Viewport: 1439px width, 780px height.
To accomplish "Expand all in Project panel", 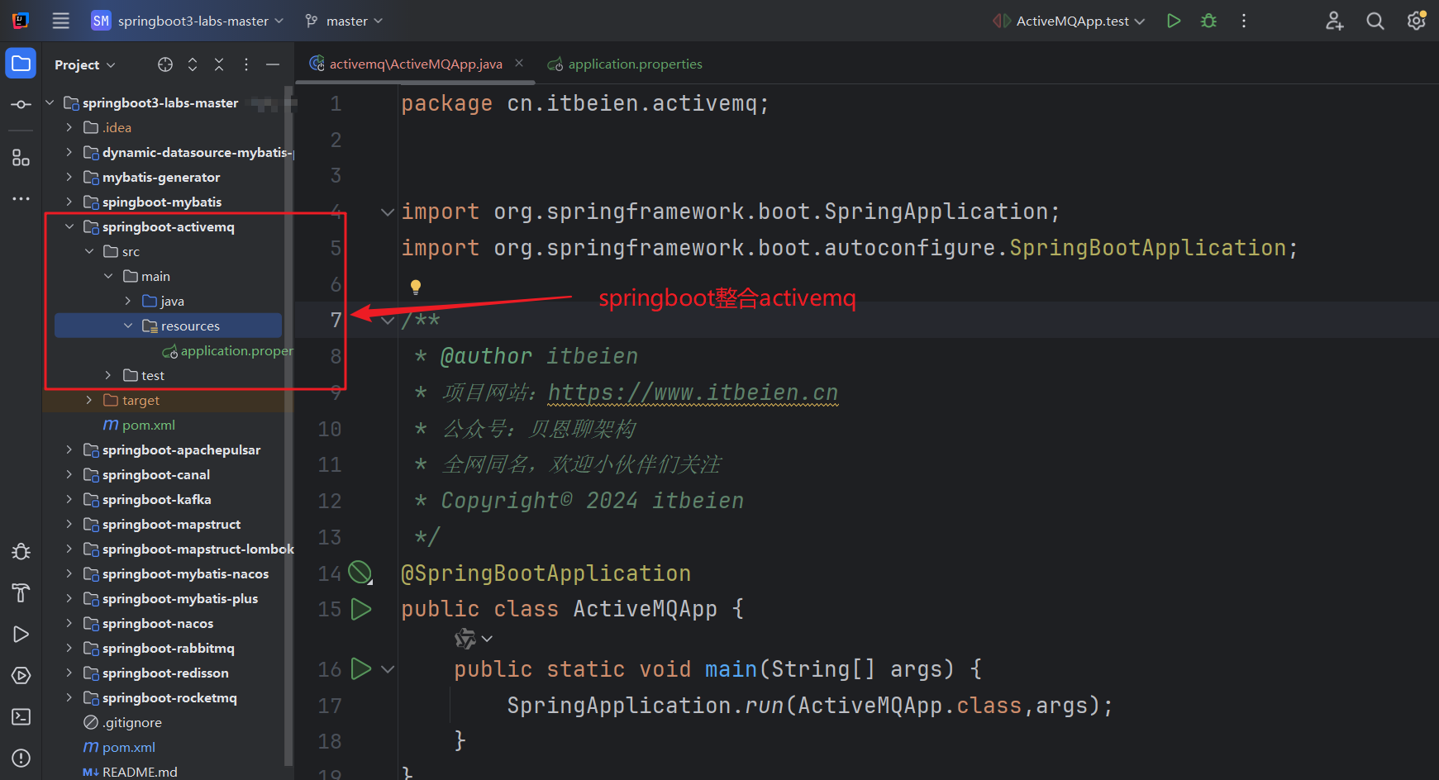I will (x=193, y=64).
